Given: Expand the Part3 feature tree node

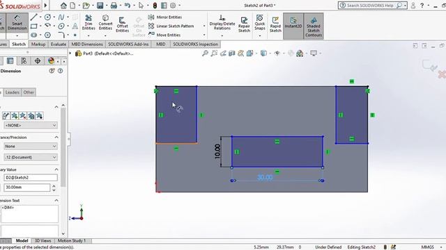Looking at the screenshot, I should (70, 53).
